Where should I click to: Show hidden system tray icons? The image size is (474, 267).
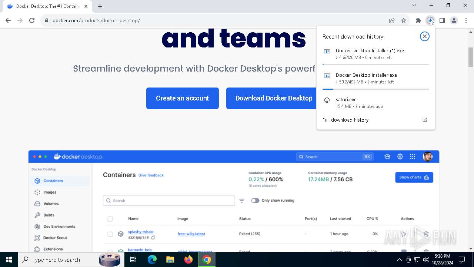[400, 260]
